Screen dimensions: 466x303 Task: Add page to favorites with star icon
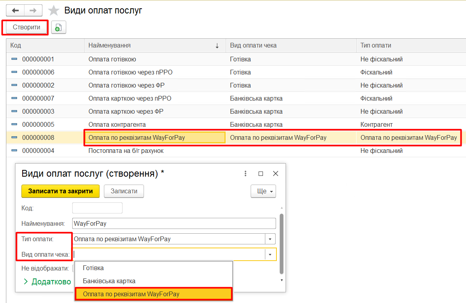click(54, 11)
